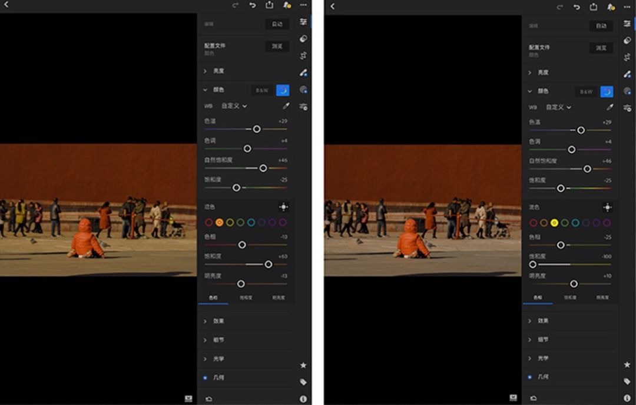Screen dimensions: 636x405
Task: Pick the white balance eyedropper in left panel
Action: (x=286, y=106)
